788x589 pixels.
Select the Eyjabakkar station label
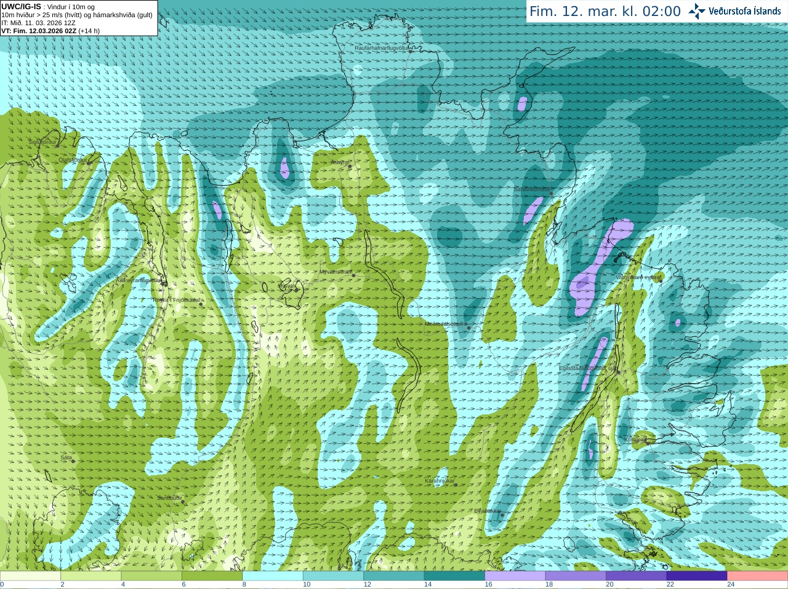point(487,511)
